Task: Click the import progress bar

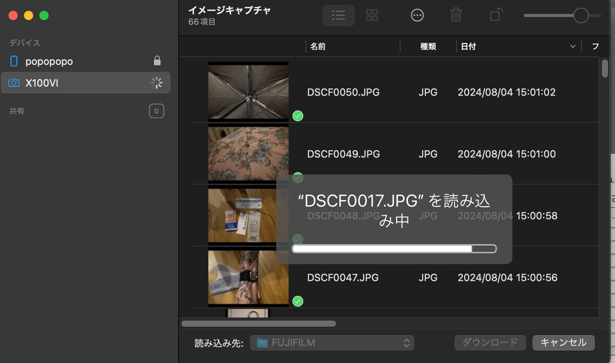Action: tap(394, 249)
